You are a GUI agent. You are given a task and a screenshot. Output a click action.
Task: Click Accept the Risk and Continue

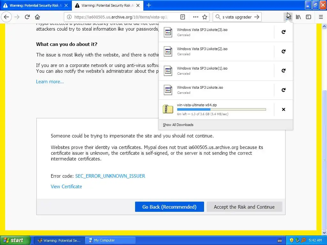pyautogui.click(x=244, y=207)
